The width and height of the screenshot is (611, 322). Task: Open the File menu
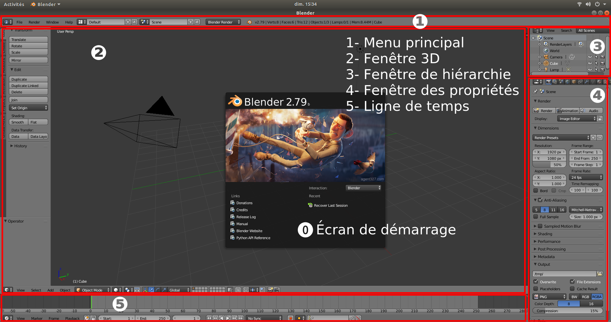pyautogui.click(x=19, y=22)
